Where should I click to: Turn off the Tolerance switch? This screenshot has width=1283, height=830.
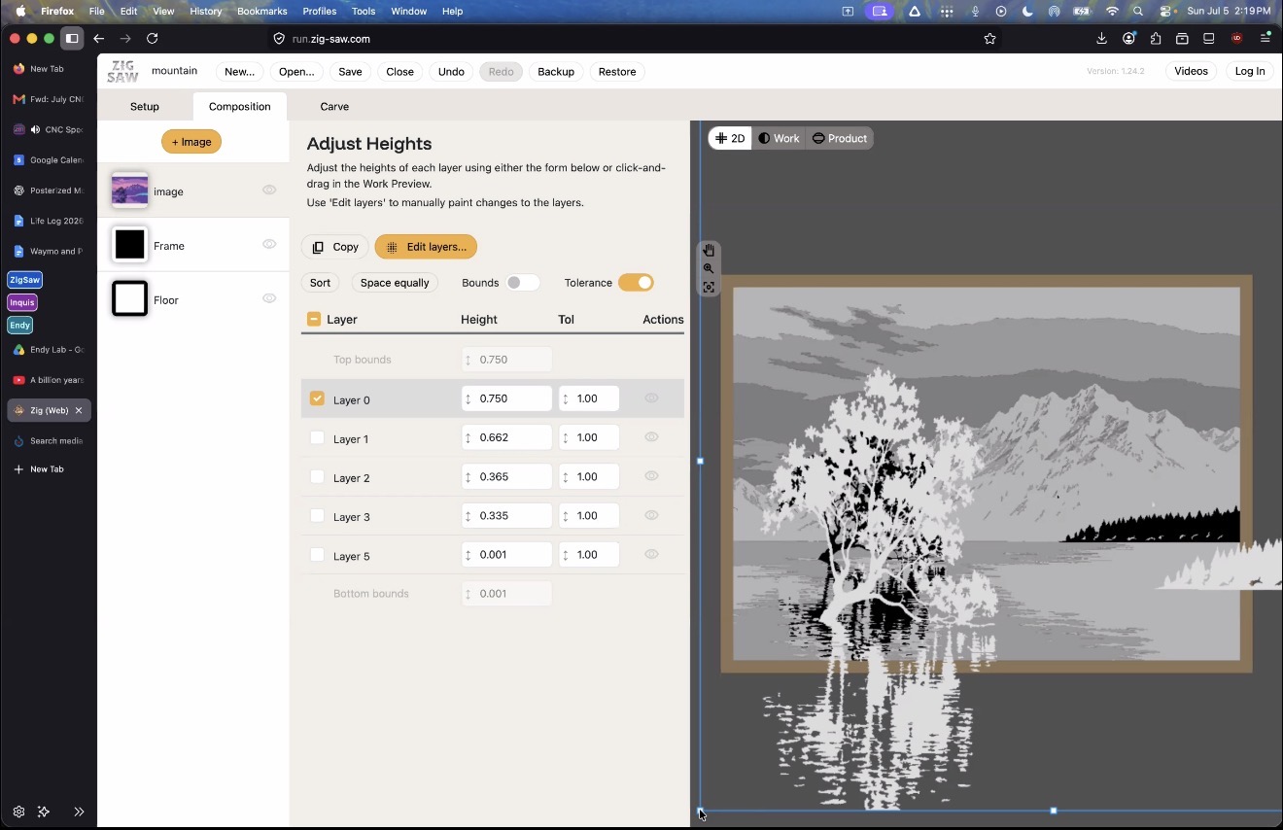pyautogui.click(x=636, y=283)
